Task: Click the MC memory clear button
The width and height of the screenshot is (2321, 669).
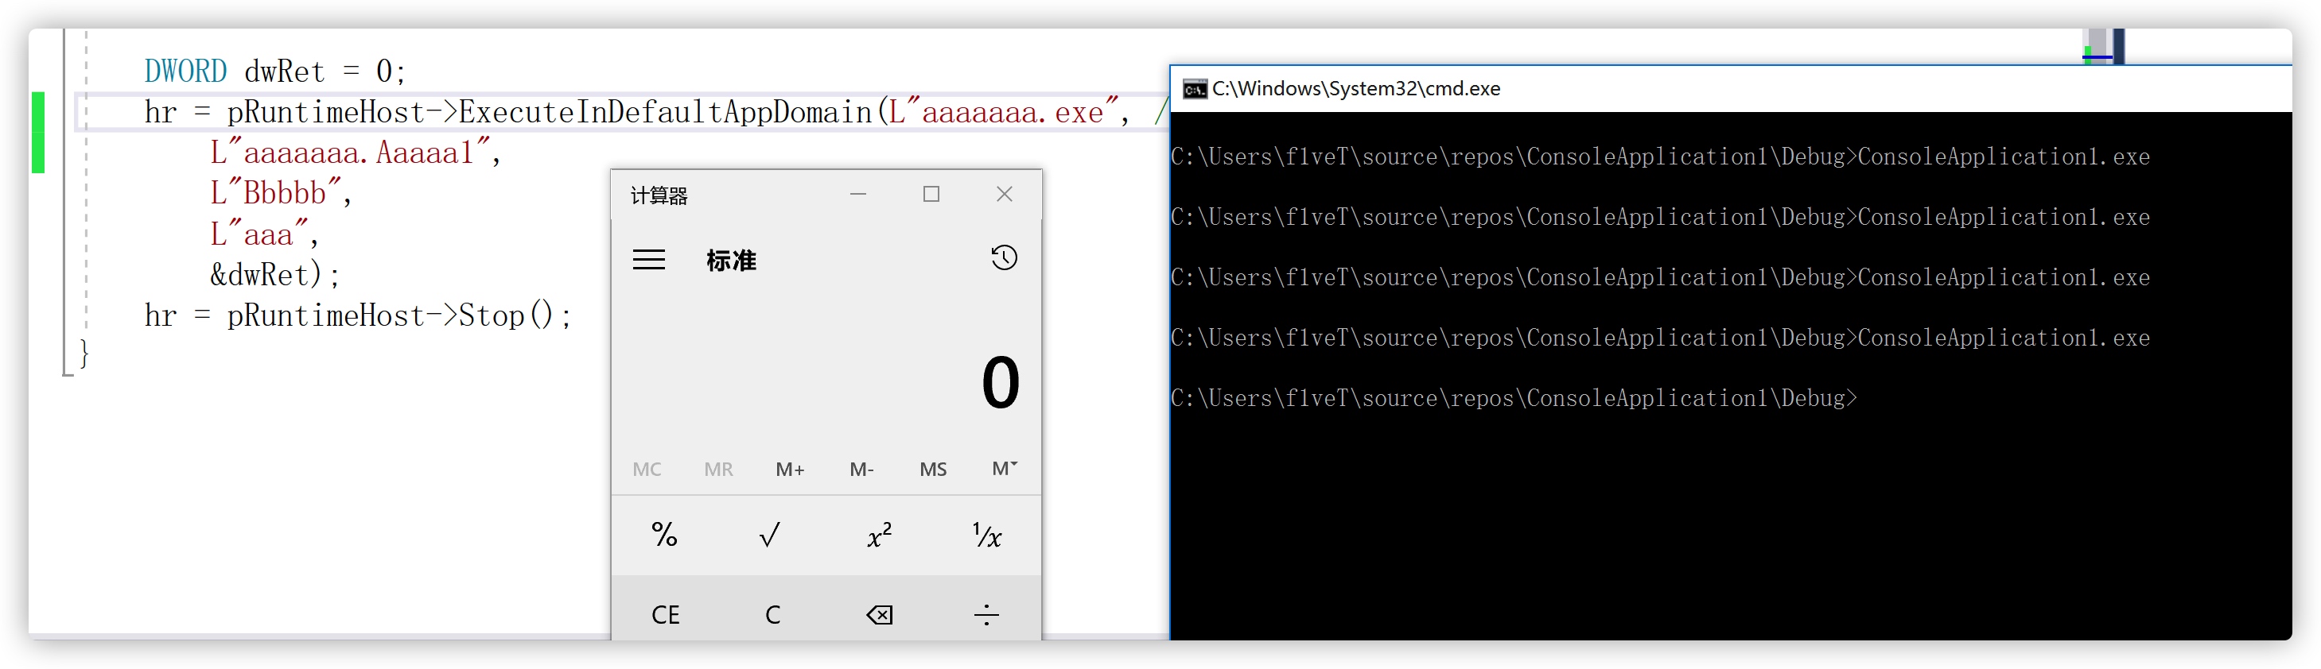Action: coord(647,469)
